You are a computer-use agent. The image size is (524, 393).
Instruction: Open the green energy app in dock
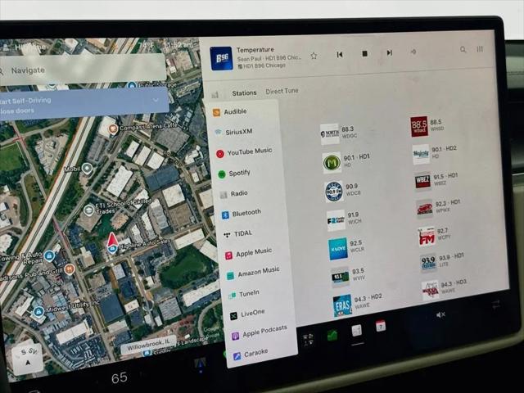332,336
